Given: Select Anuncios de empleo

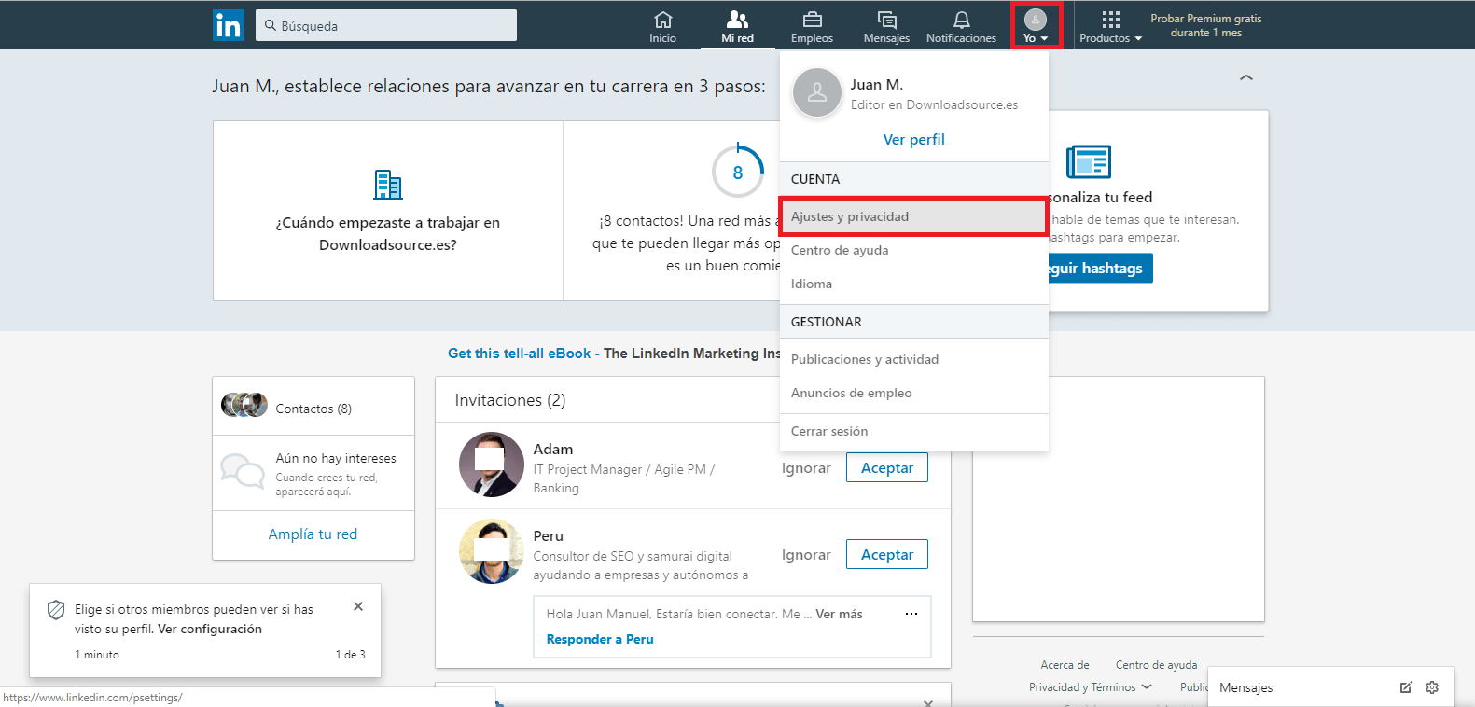Looking at the screenshot, I should pyautogui.click(x=913, y=393).
